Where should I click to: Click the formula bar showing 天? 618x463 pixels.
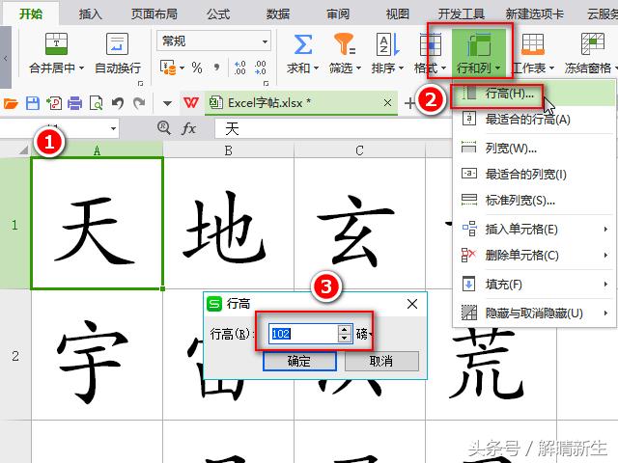(x=333, y=128)
